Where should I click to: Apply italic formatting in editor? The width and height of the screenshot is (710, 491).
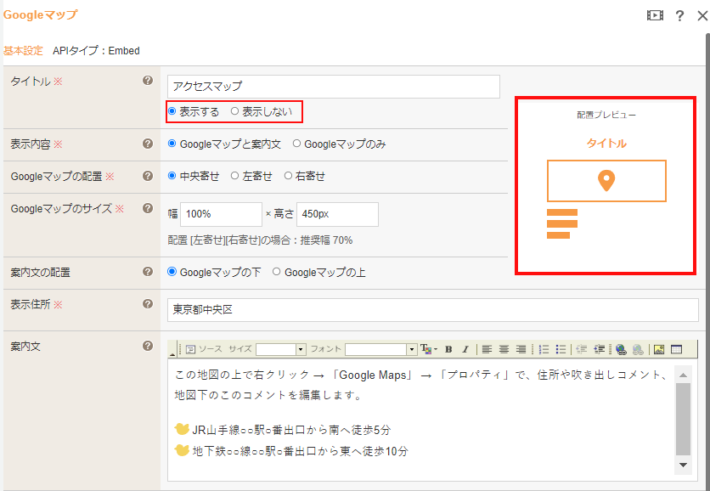click(465, 349)
